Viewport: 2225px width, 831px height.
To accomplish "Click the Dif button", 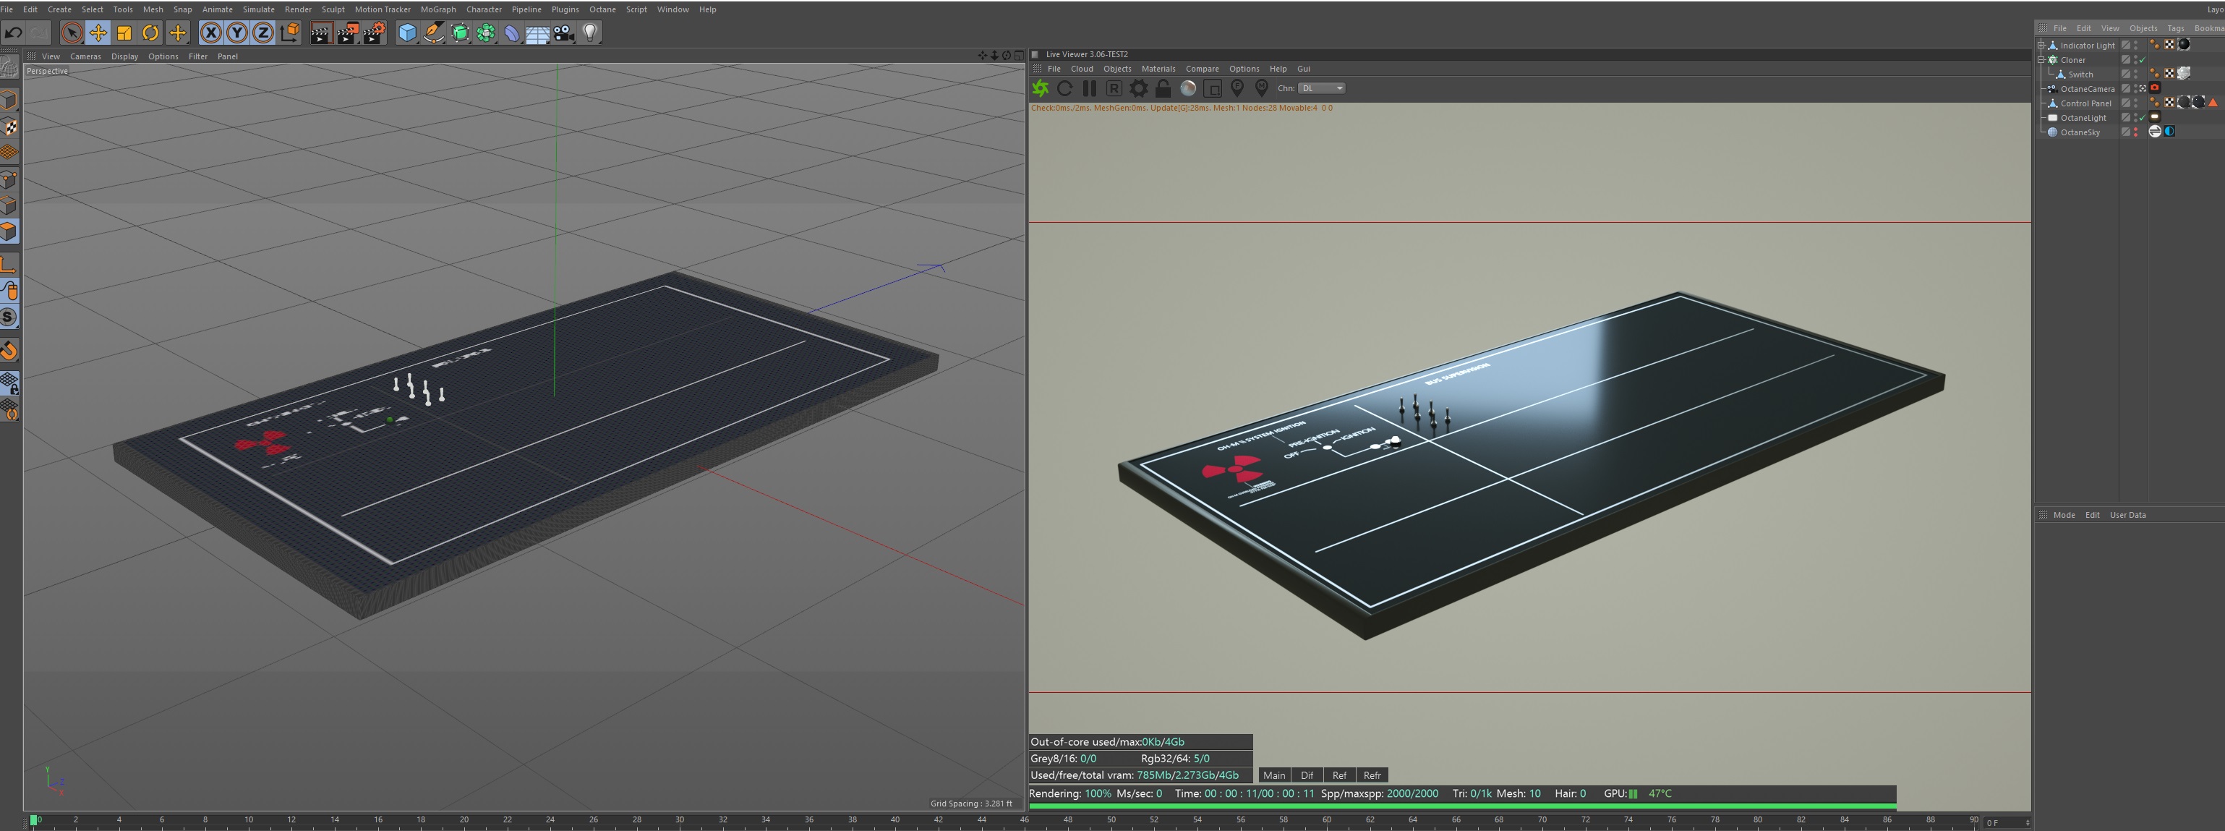I will pyautogui.click(x=1306, y=776).
